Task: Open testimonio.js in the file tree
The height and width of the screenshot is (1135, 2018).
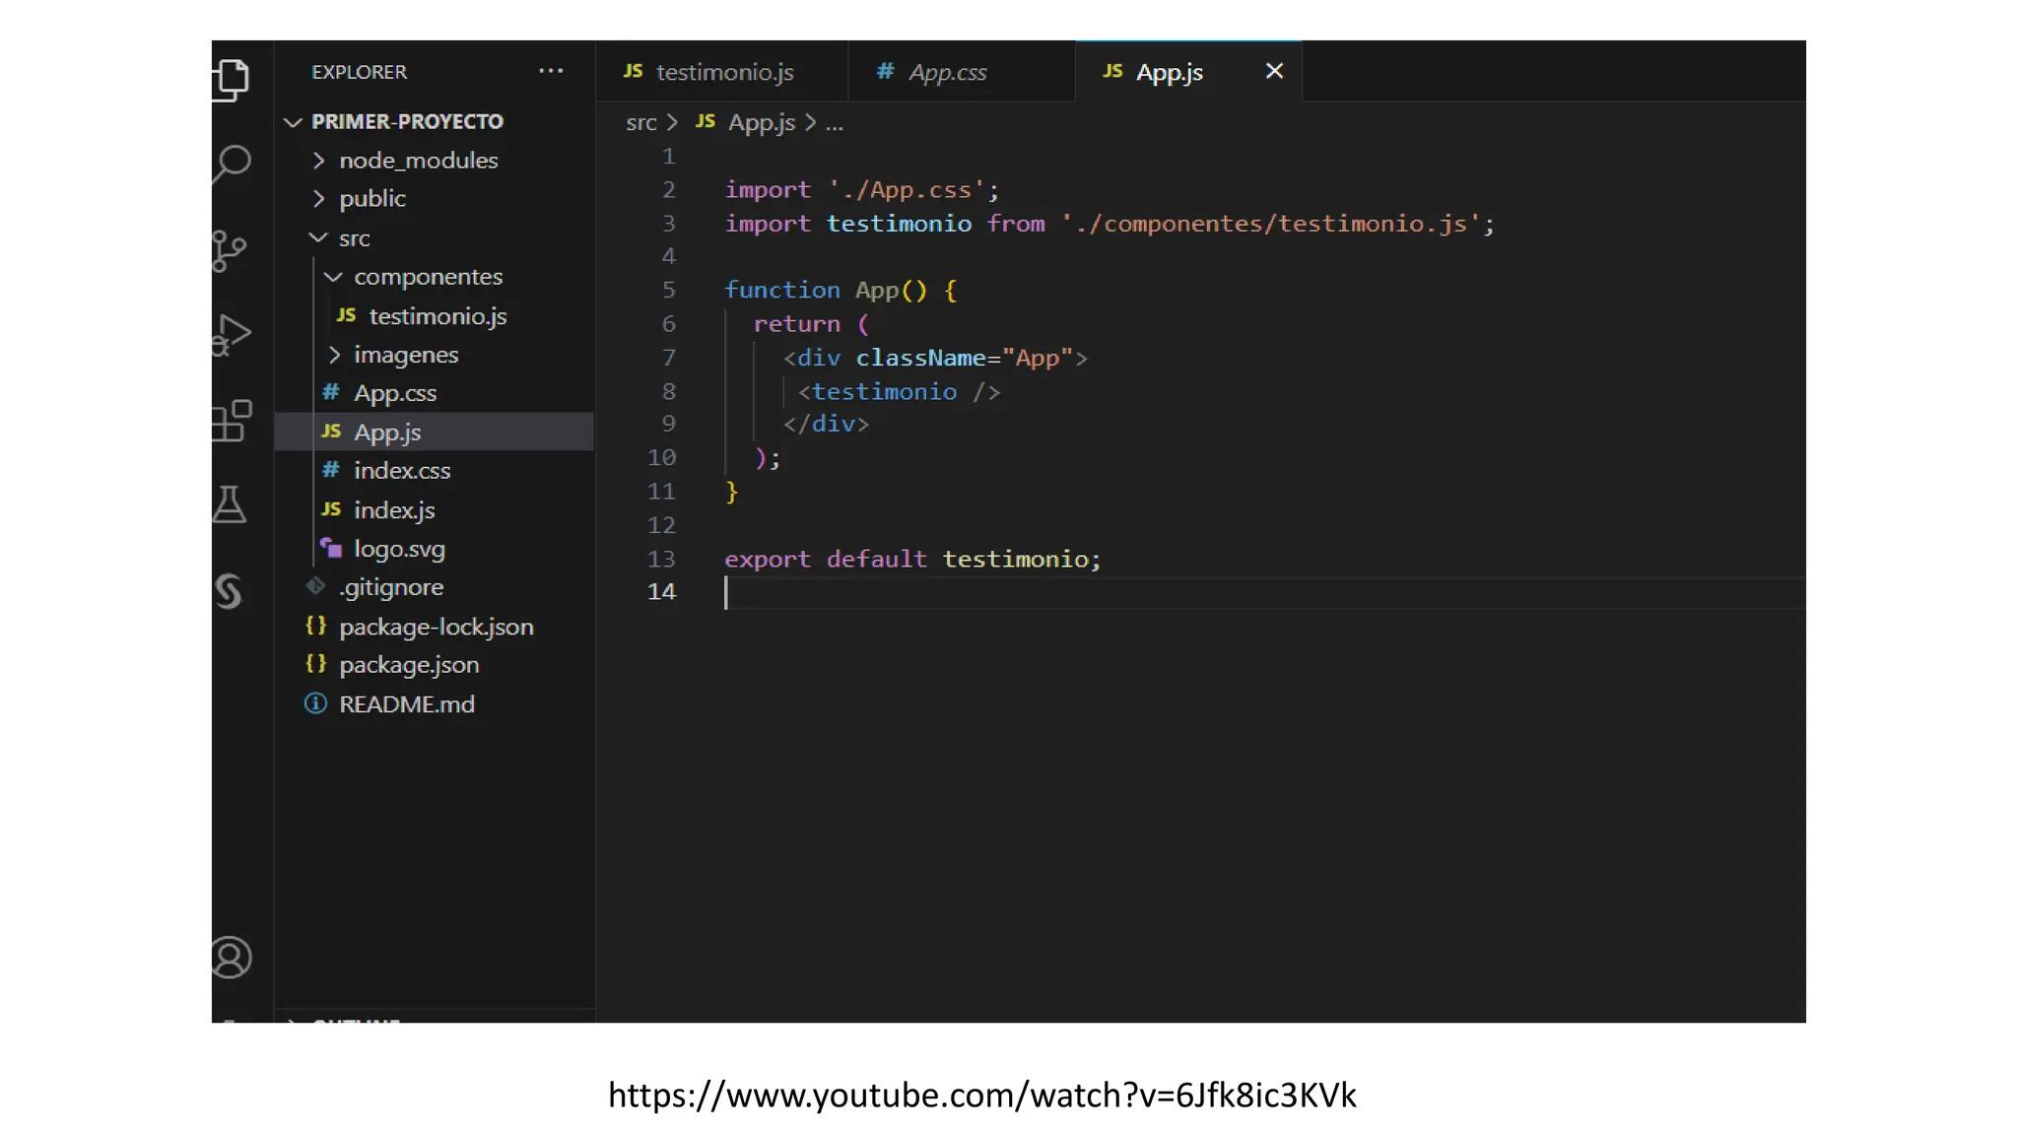Action: pyautogui.click(x=434, y=316)
